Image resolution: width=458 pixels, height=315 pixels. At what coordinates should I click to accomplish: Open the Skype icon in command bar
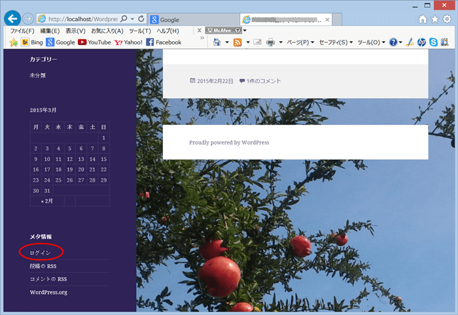[x=433, y=42]
